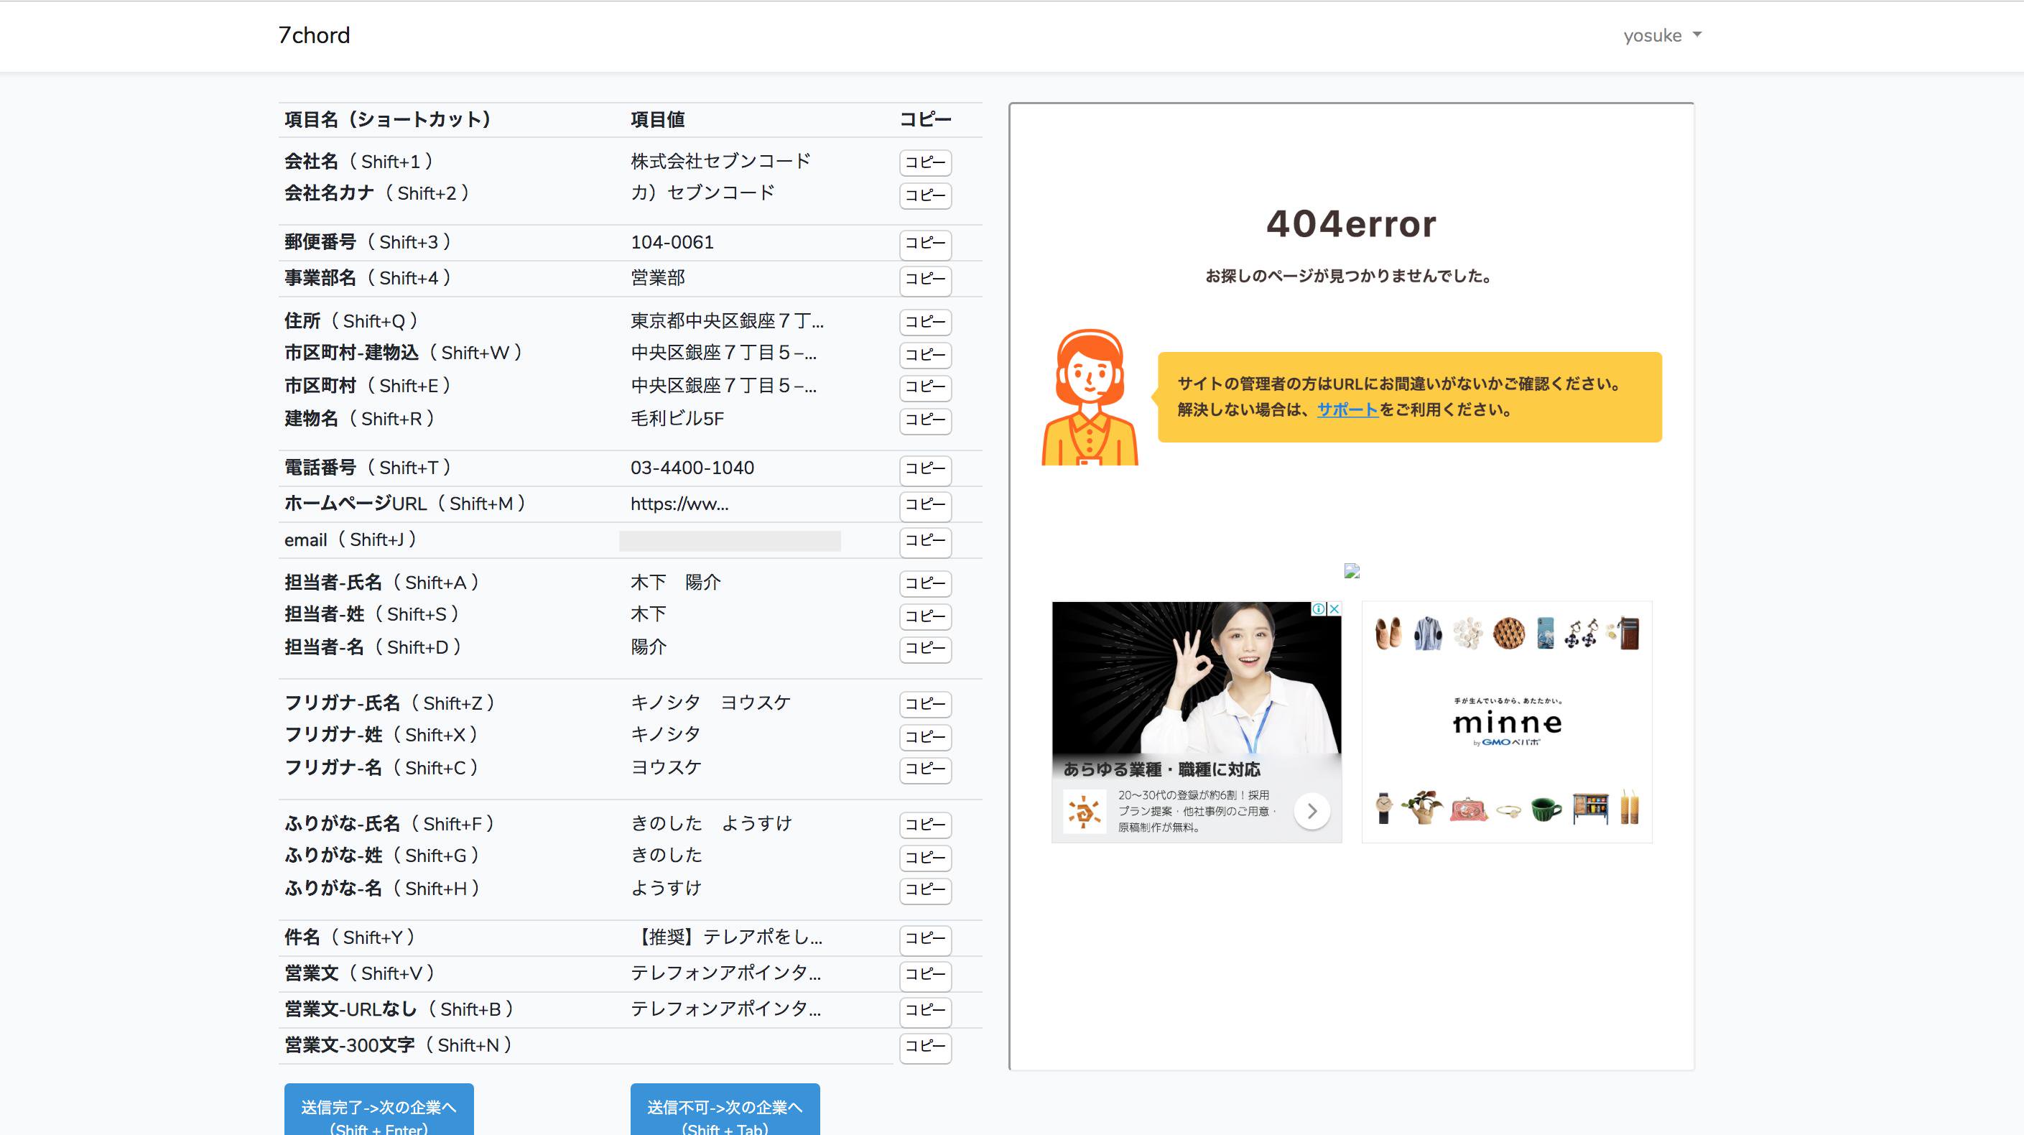Click the ad's next arrow circle

(1312, 810)
